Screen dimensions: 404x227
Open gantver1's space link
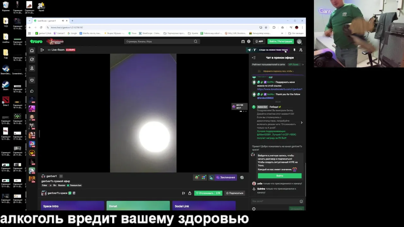click(57, 193)
